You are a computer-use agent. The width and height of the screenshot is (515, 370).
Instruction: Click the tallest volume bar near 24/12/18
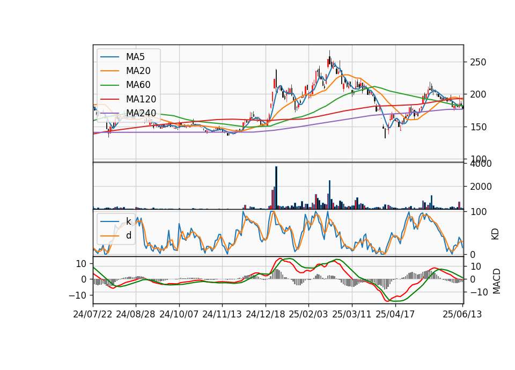click(x=276, y=188)
